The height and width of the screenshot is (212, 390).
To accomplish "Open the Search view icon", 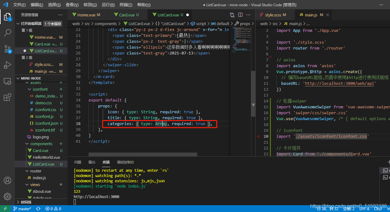I will pyautogui.click(x=7, y=32).
